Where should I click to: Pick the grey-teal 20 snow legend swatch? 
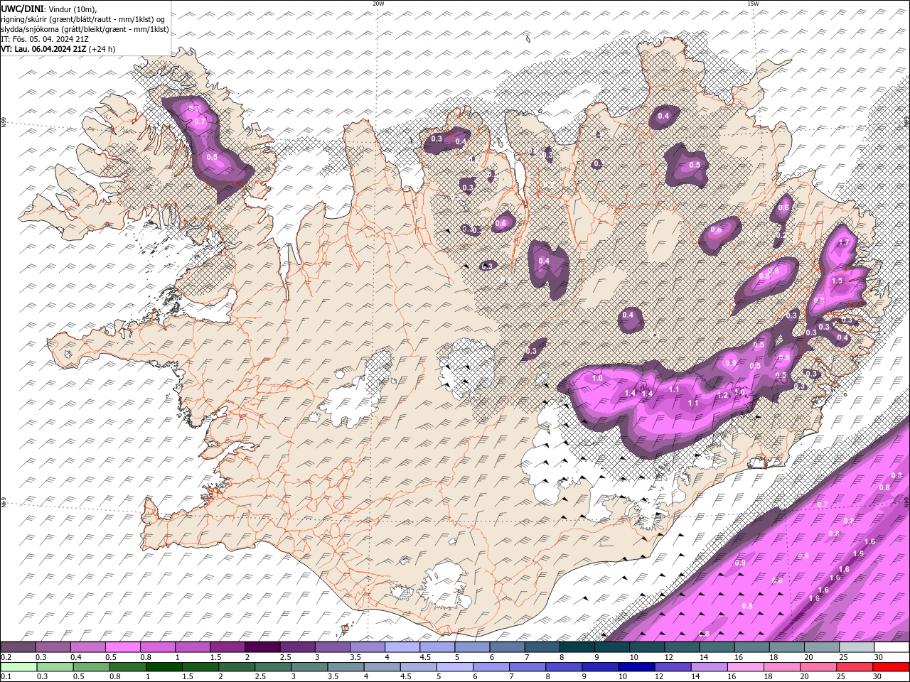pyautogui.click(x=822, y=647)
